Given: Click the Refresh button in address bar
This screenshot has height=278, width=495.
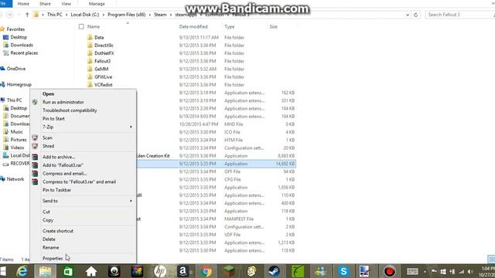Looking at the screenshot, I should tap(416, 15).
